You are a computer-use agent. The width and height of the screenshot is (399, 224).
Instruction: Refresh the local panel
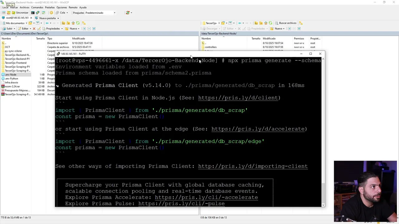[78, 23]
